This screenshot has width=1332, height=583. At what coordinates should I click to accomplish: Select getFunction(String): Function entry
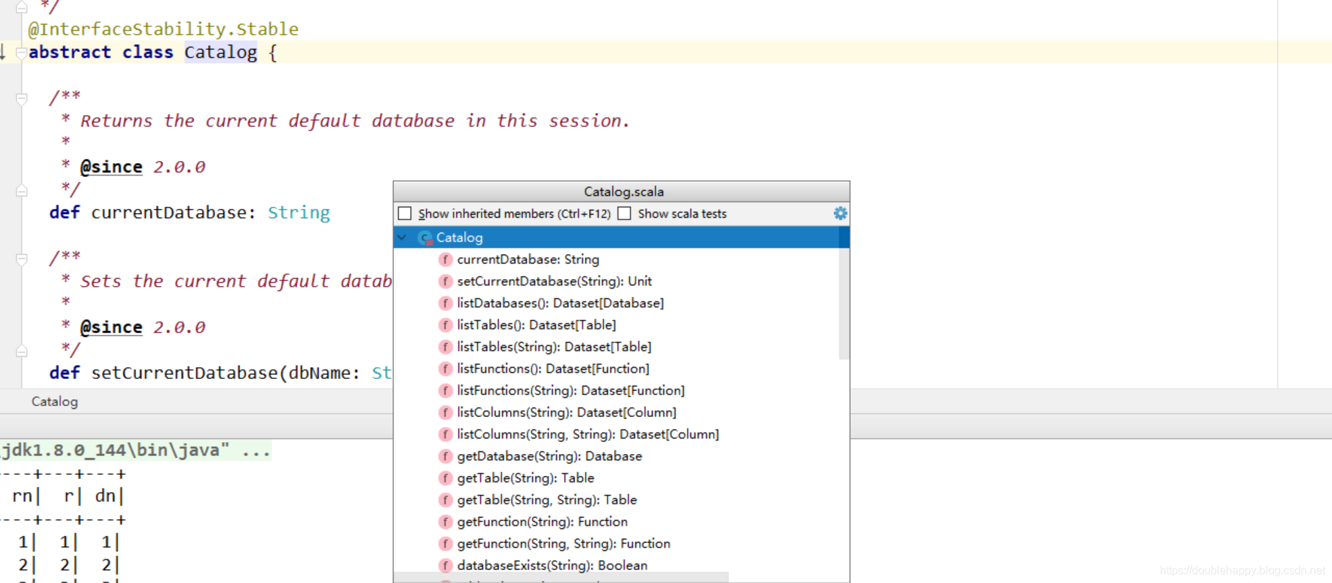543,522
